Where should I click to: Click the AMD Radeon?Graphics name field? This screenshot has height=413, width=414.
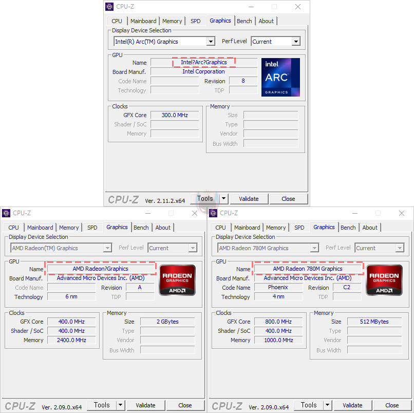(x=101, y=269)
